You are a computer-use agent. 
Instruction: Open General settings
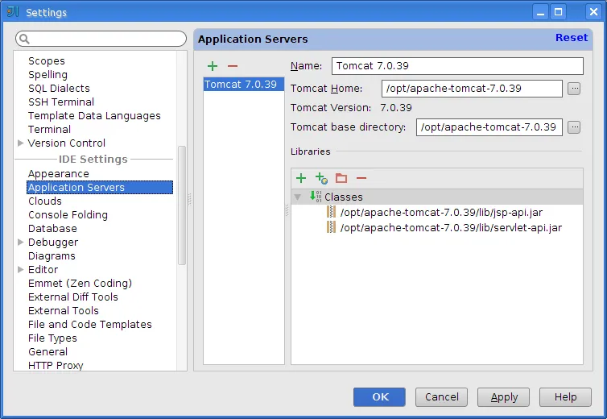(x=47, y=351)
